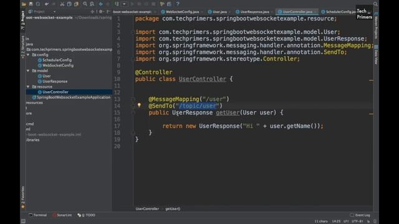This screenshot has width=399, height=224.
Task: Click the UserController class name in code
Action: pyautogui.click(x=202, y=79)
